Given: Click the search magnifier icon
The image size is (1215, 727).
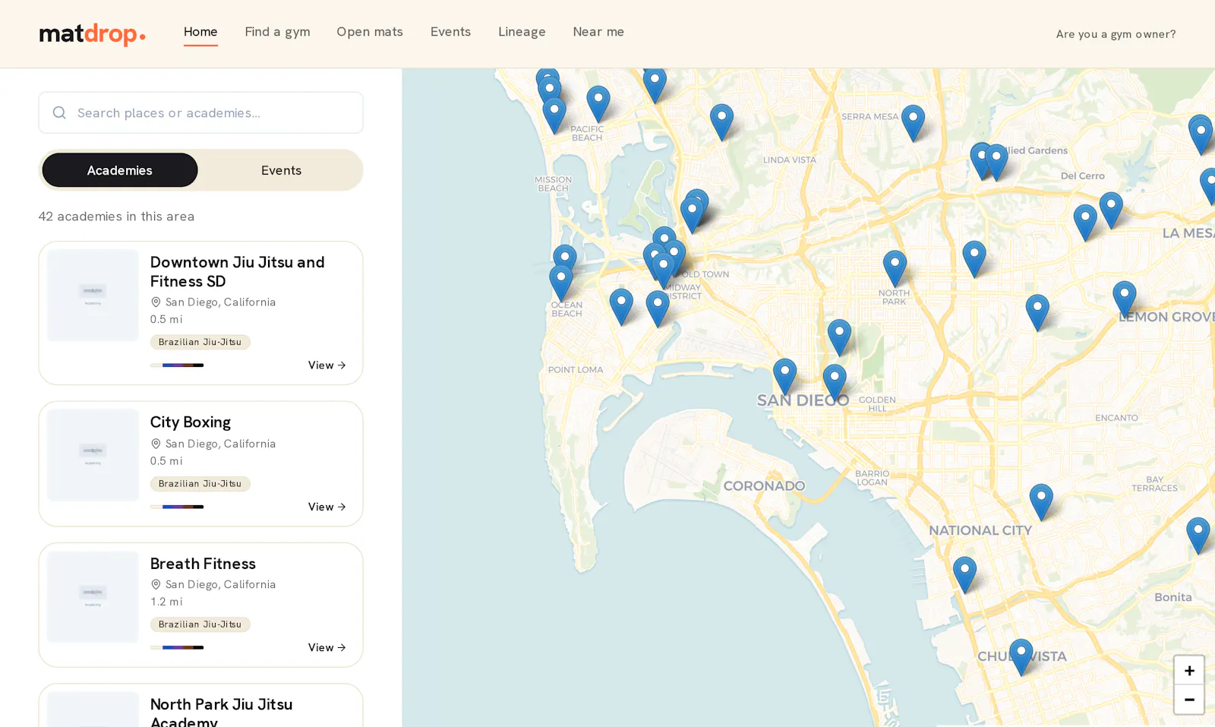Looking at the screenshot, I should pyautogui.click(x=59, y=112).
